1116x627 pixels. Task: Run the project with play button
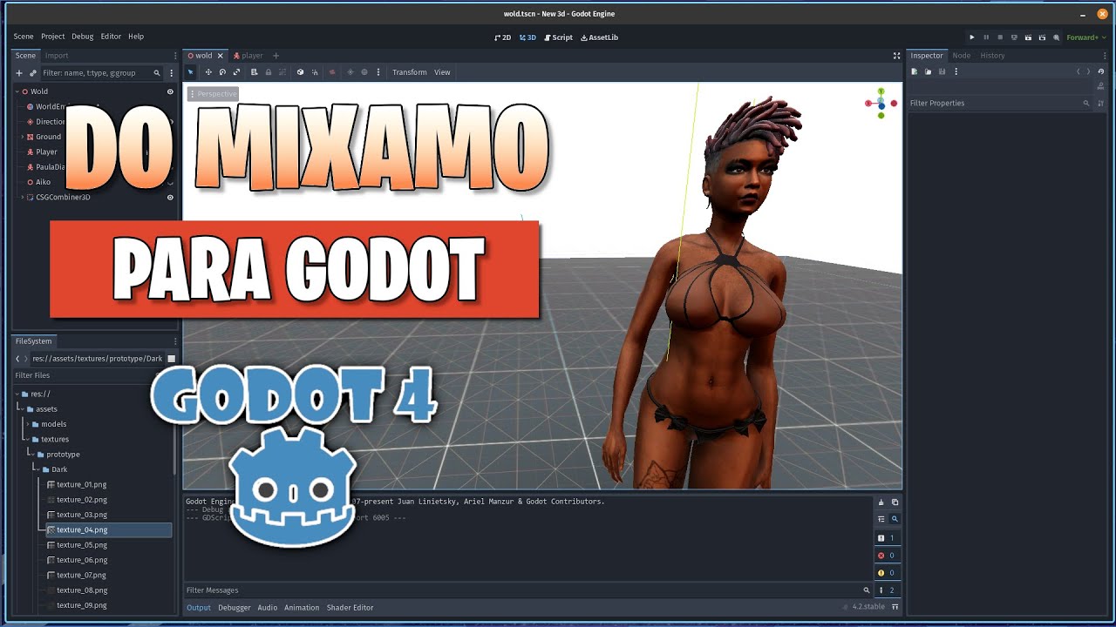(972, 37)
